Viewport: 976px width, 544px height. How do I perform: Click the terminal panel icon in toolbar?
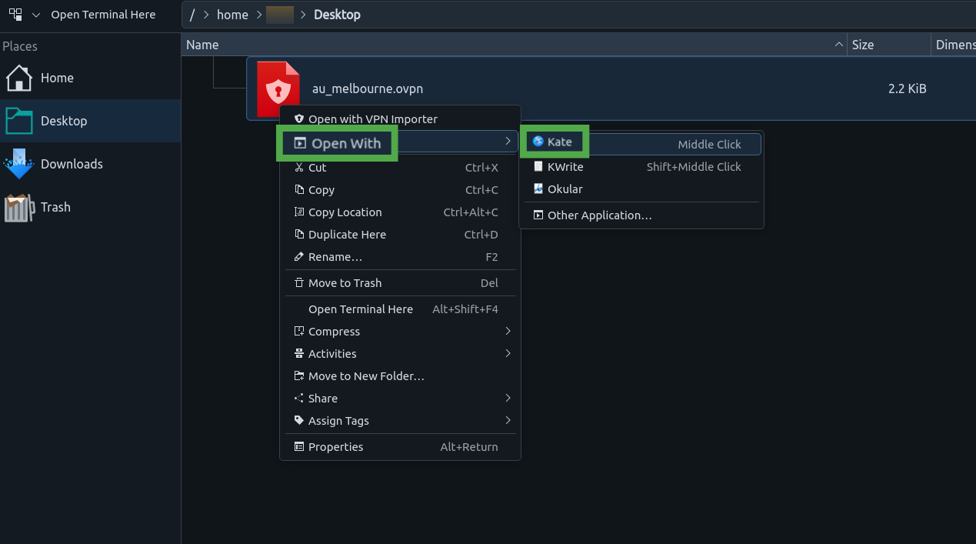coord(15,14)
